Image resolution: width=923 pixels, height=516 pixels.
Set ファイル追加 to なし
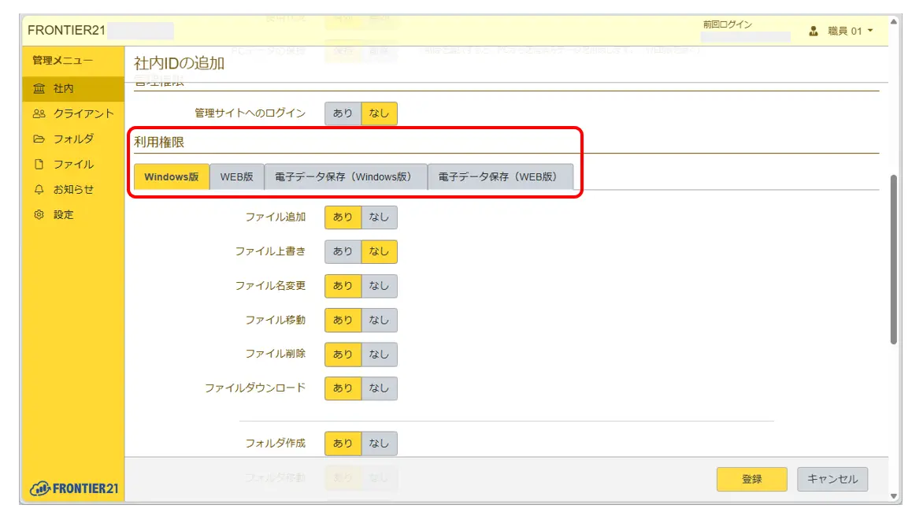pos(379,217)
